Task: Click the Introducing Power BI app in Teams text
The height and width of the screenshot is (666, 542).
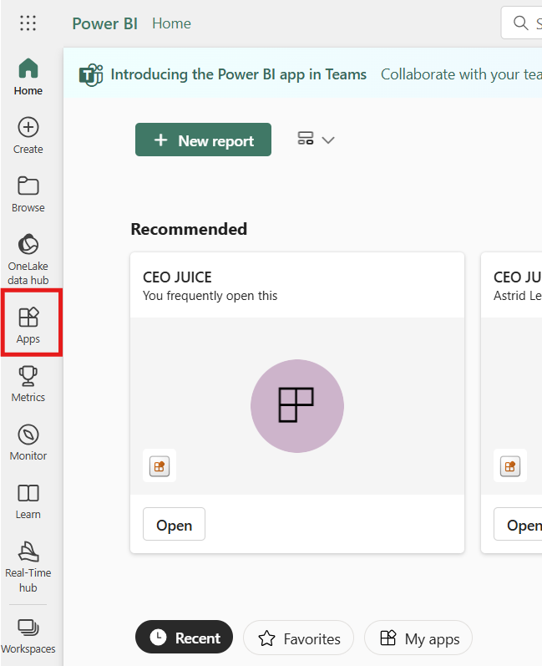Action: tap(239, 74)
